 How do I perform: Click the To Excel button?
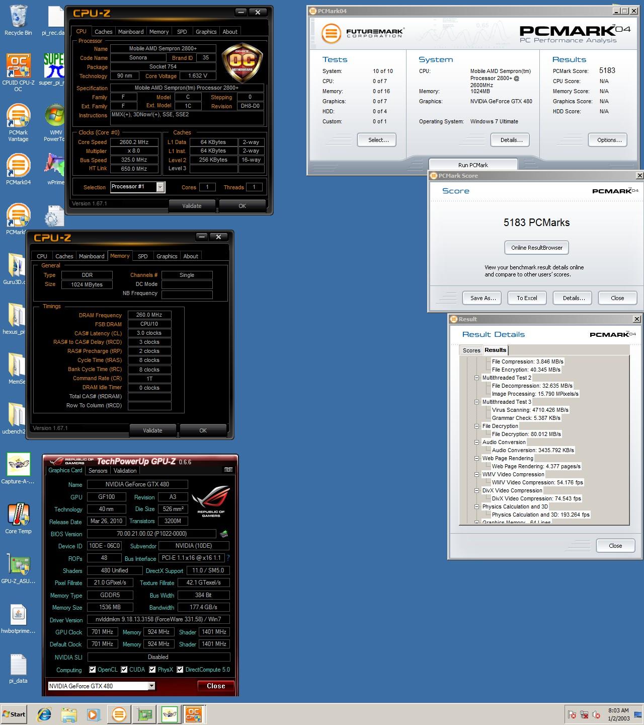[527, 298]
